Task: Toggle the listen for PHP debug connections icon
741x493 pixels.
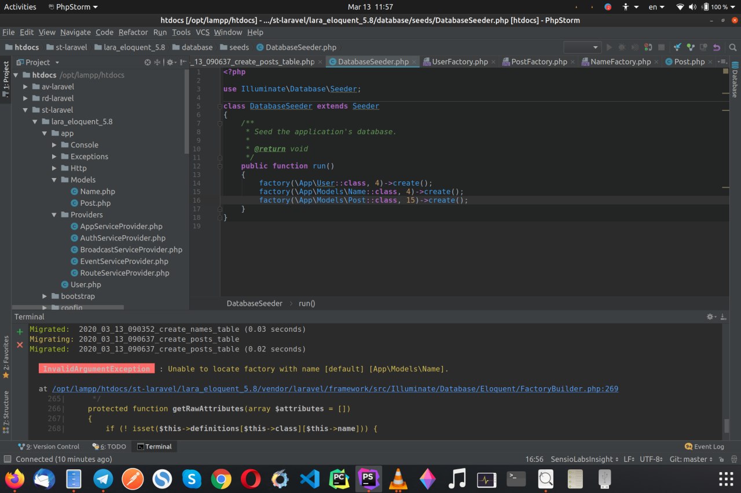Action: pyautogui.click(x=648, y=47)
